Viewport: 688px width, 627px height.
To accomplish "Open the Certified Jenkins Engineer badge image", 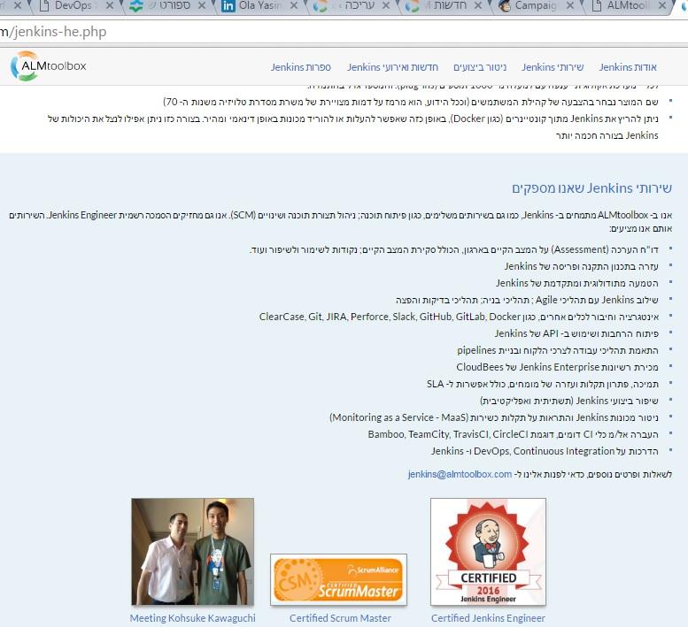I will [488, 552].
